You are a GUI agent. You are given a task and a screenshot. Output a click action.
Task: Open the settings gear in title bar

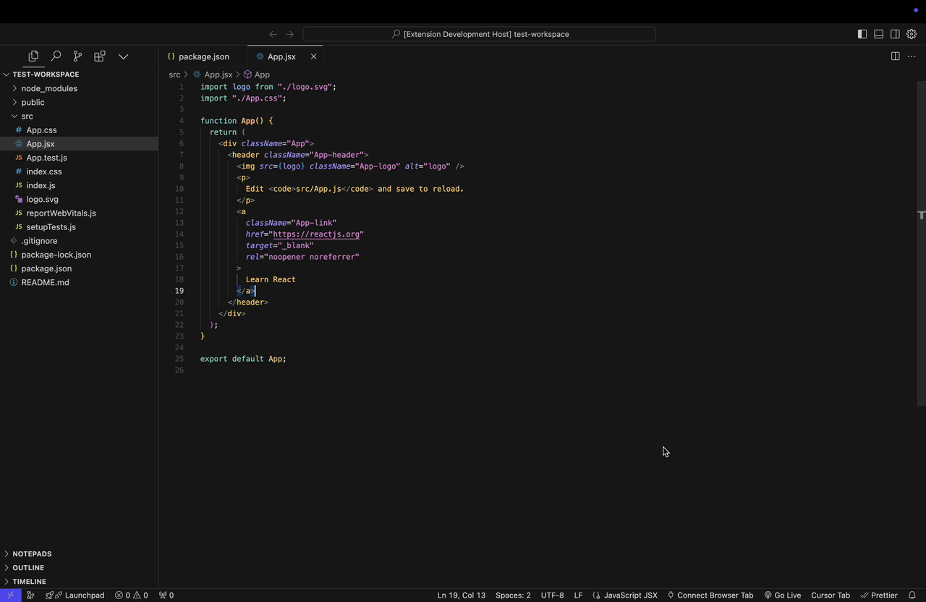tap(912, 34)
